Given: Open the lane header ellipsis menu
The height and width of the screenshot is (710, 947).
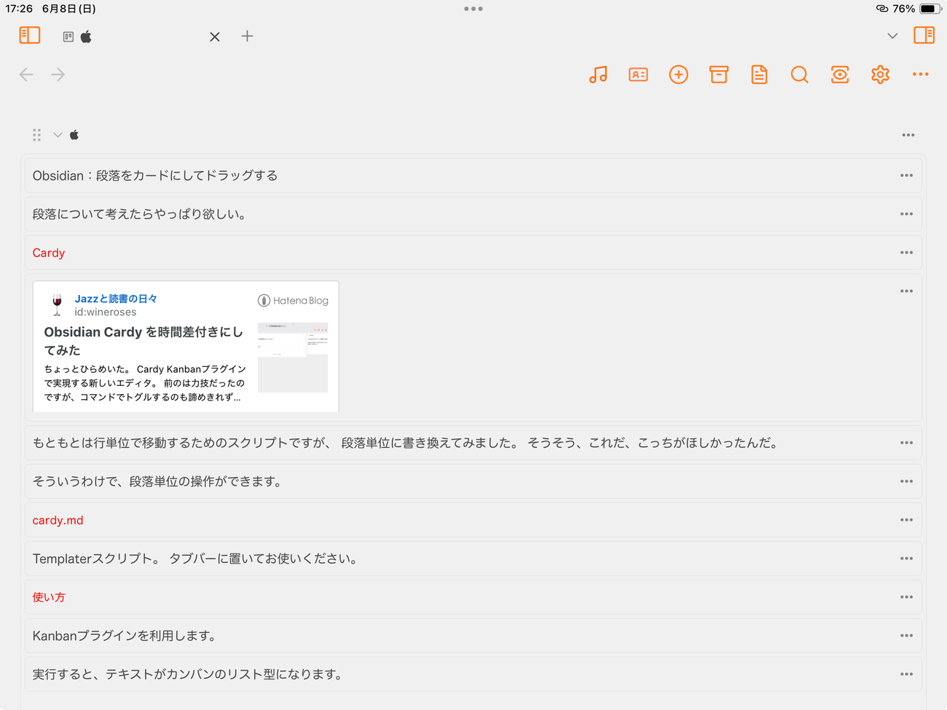Looking at the screenshot, I should click(908, 135).
